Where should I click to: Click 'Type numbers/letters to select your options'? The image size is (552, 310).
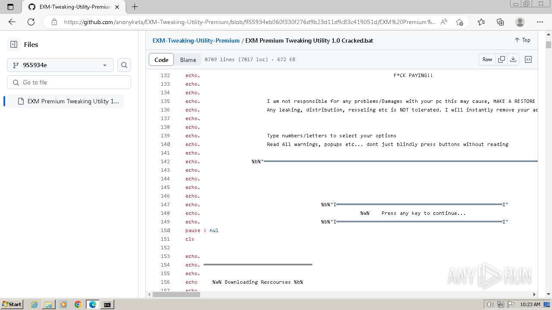click(332, 136)
